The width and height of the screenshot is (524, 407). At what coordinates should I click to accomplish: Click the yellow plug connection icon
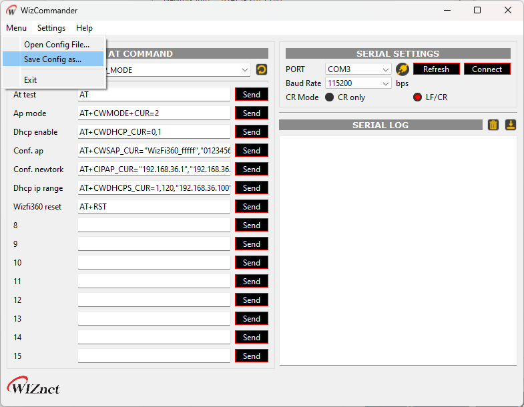[x=403, y=69]
